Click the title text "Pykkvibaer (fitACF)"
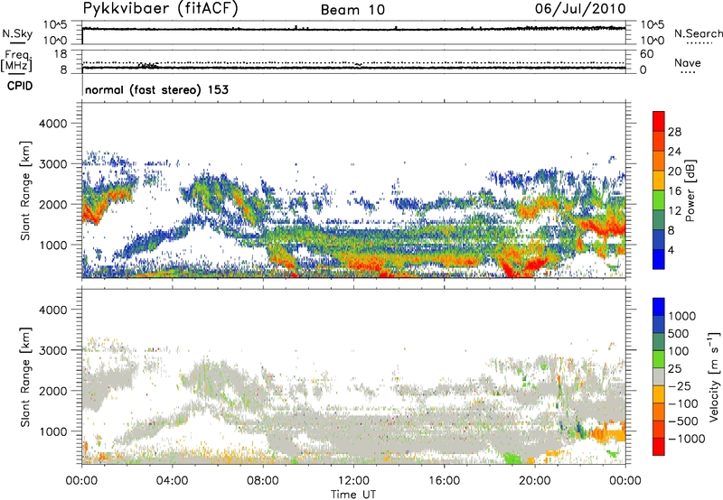Viewport: 723px width, 500px height. 161,9
